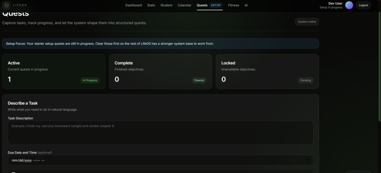The width and height of the screenshot is (381, 173).
Task: Select the Quests tab
Action: click(x=202, y=5)
